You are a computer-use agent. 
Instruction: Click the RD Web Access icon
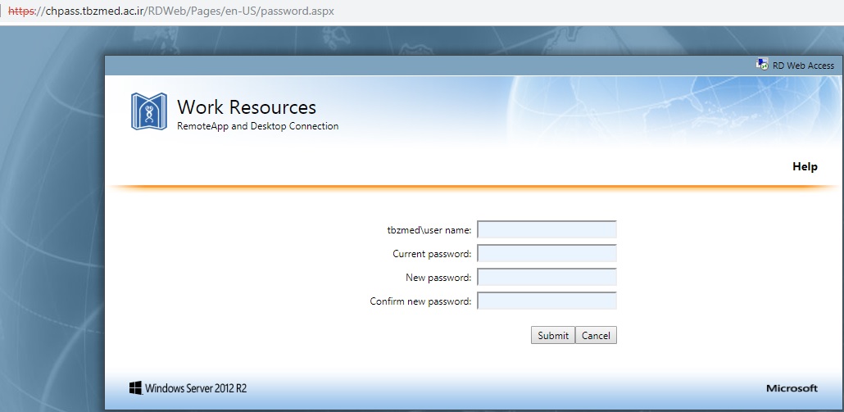(762, 66)
